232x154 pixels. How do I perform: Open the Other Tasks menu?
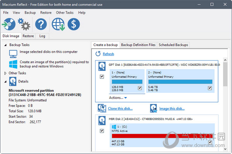coord(65,13)
